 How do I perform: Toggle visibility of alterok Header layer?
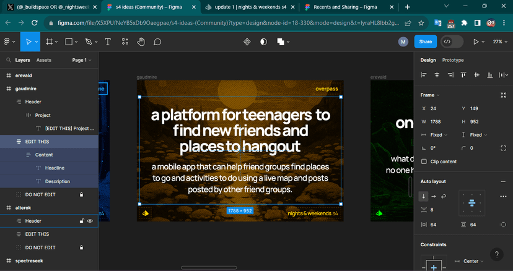point(90,221)
